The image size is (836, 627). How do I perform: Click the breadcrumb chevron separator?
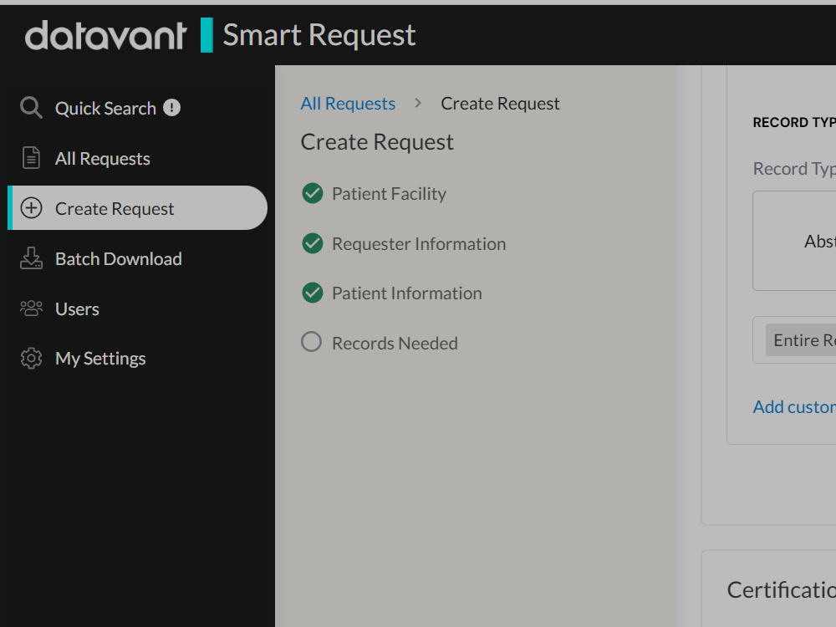click(418, 103)
